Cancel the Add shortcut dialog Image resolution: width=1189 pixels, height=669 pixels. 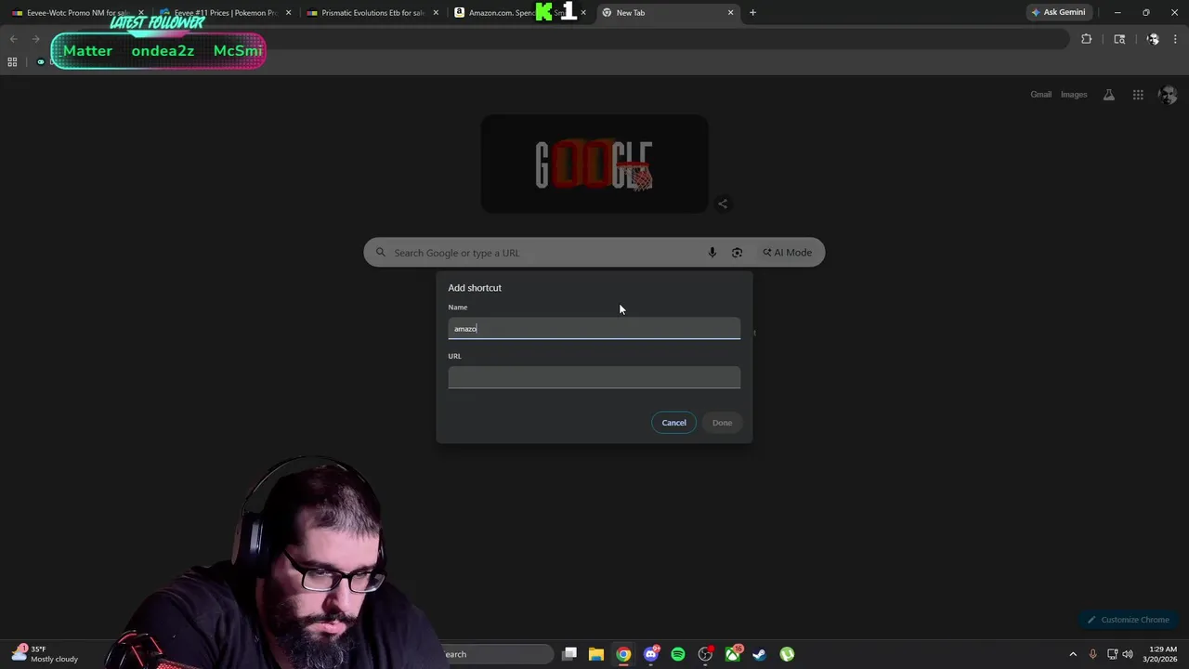pos(673,423)
